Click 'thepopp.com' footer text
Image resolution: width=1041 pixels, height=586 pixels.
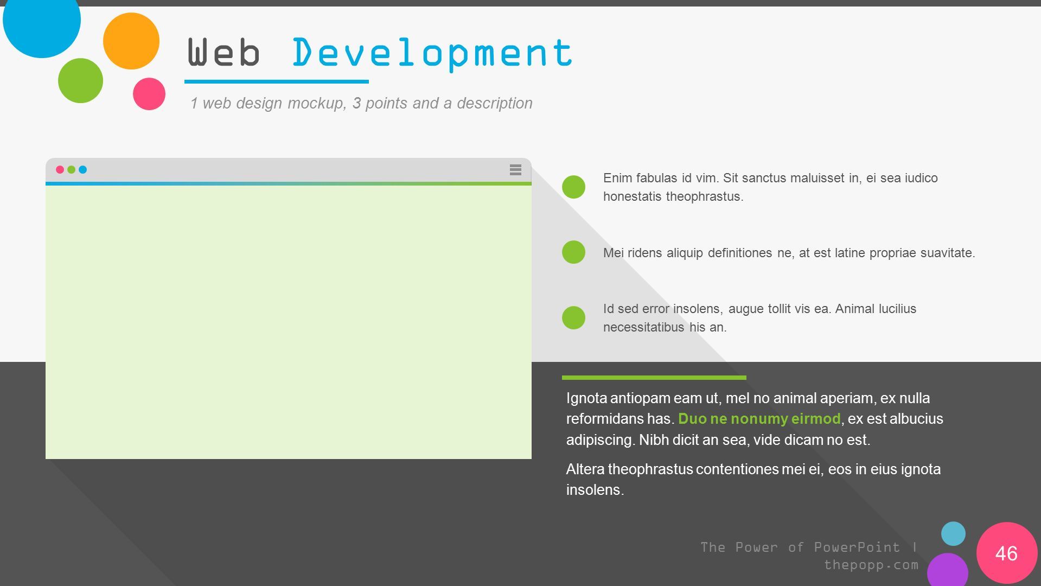pos(871,565)
